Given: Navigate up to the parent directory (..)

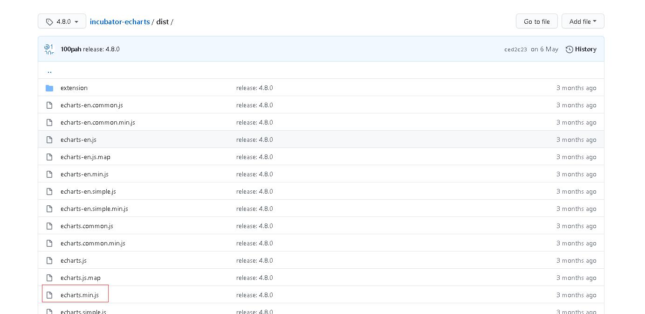Looking at the screenshot, I should click(49, 71).
